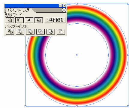Click the bounding box right-middle handle
The height and width of the screenshot is (108, 129).
(x=128, y=55)
